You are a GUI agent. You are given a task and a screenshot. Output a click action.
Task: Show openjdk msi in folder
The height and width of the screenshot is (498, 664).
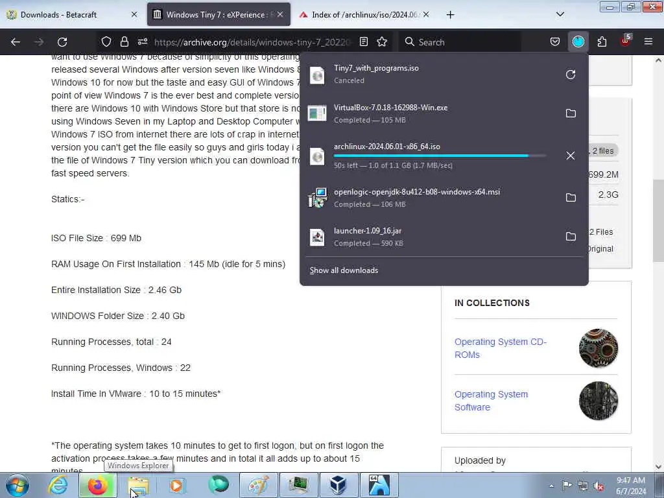[571, 197]
